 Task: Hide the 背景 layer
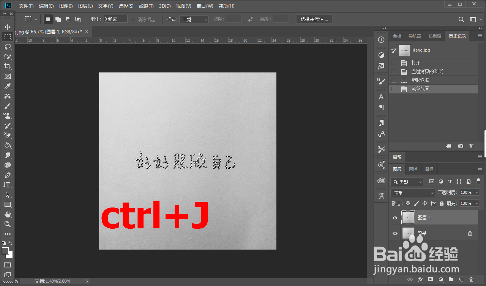coord(395,233)
